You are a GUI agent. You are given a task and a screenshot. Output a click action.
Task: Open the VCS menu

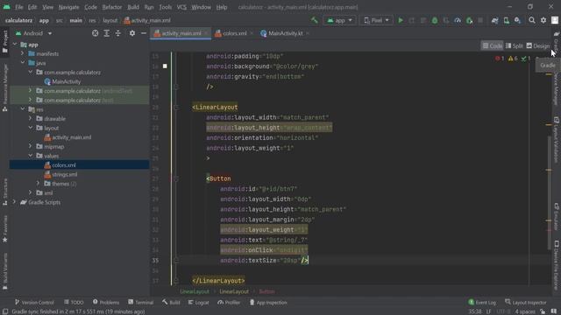[x=181, y=7]
